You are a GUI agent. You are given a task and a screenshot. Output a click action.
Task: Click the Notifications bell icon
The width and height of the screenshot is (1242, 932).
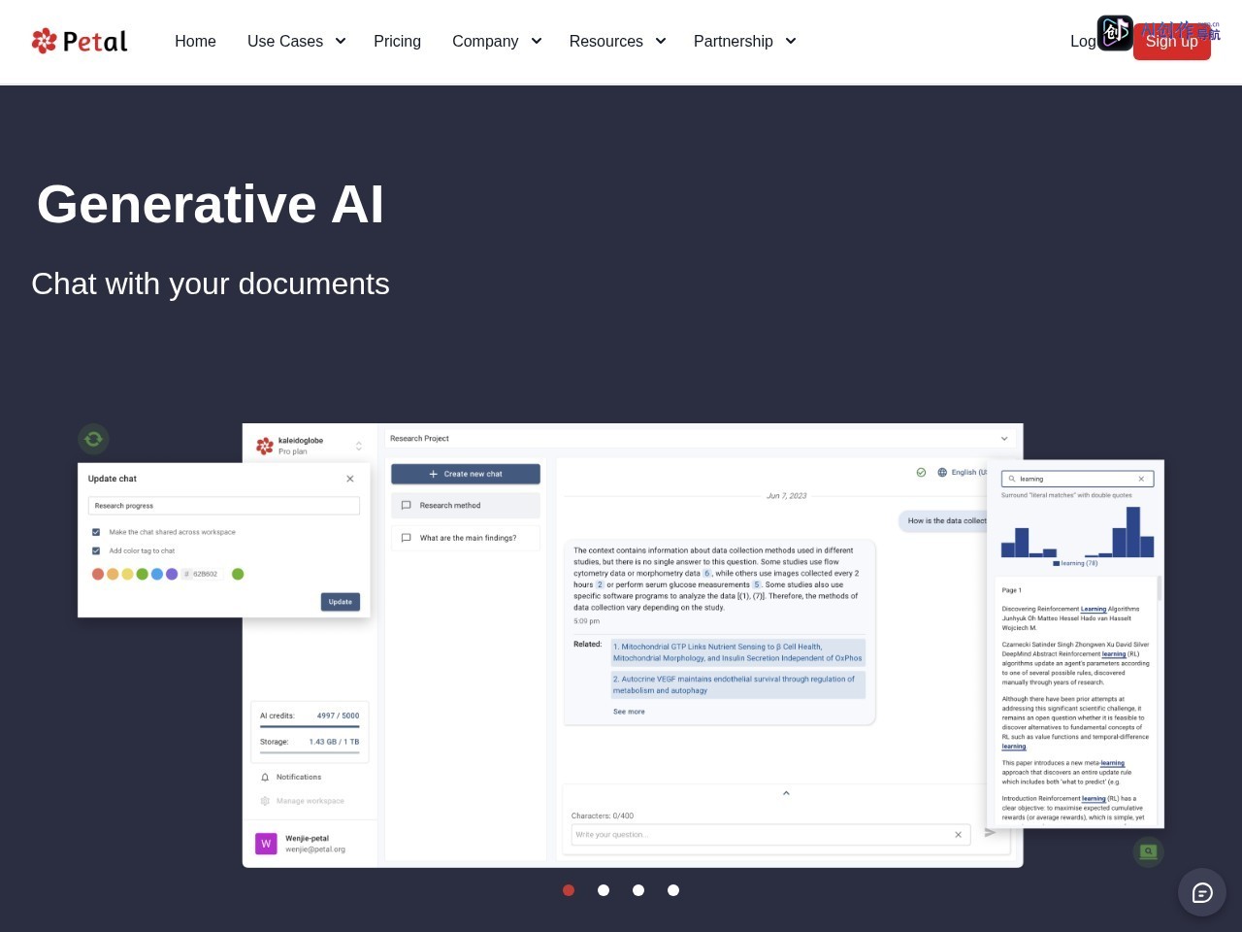click(x=265, y=777)
